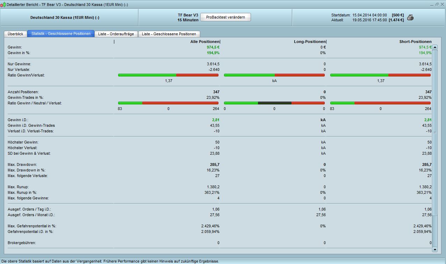Click 'Deutschland 30 Kassa (1EUR Mini) (-)' header
The image size is (446, 264).
coord(65,17)
